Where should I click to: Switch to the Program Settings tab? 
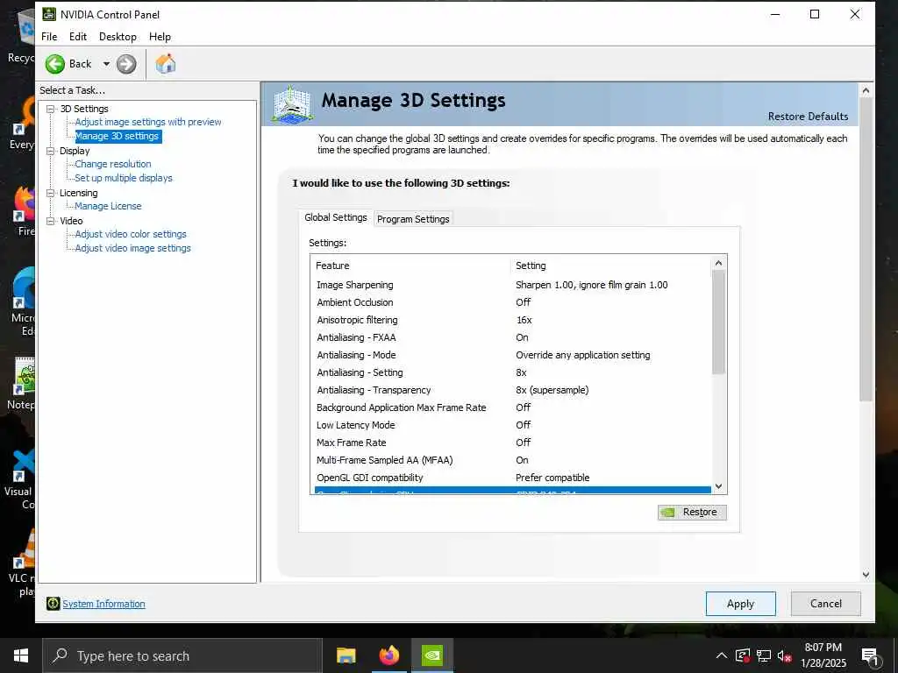click(413, 219)
